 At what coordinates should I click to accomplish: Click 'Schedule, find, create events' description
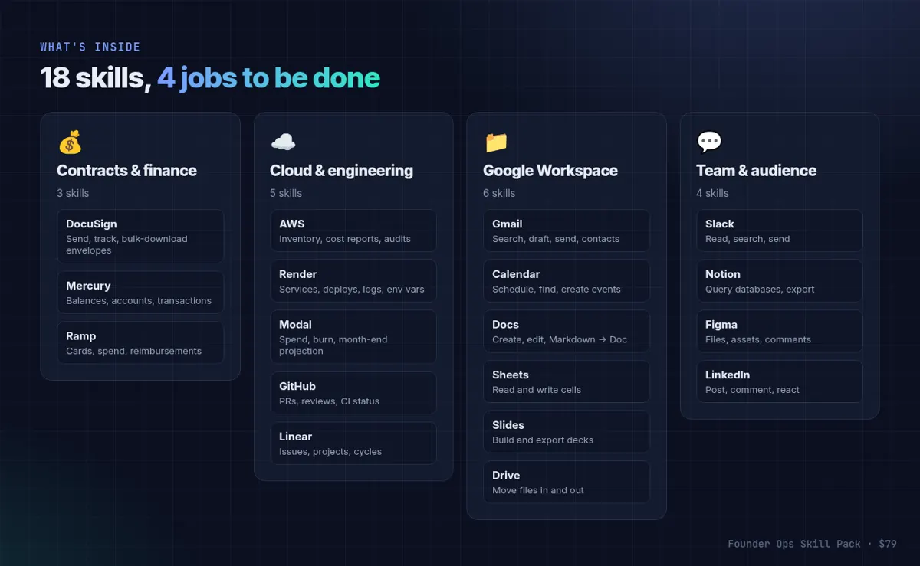coord(557,290)
